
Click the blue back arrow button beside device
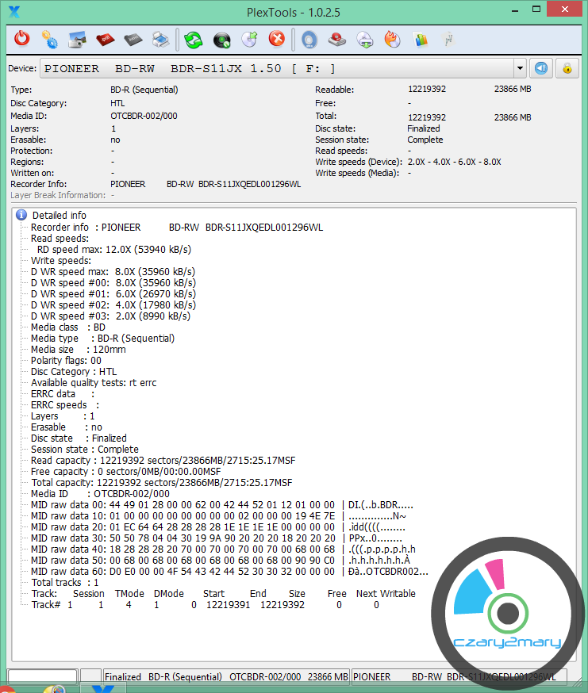pos(541,68)
